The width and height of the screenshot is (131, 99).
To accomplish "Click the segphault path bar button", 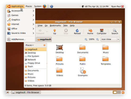I will 44,39.
